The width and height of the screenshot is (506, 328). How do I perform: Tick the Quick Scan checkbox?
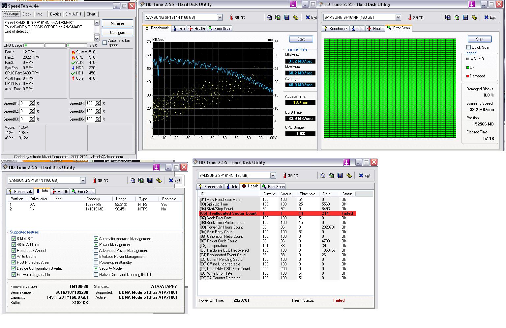(x=468, y=47)
